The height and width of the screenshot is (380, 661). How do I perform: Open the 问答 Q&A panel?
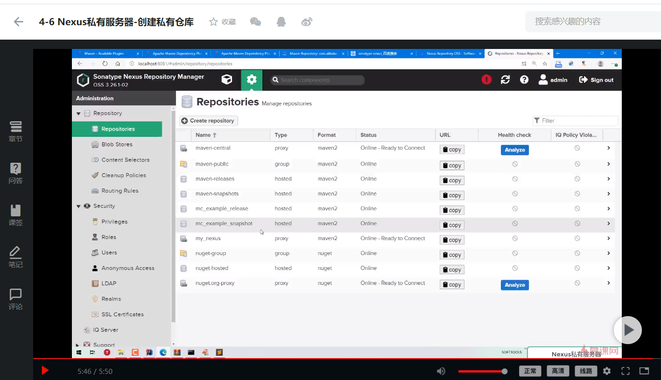[x=15, y=173]
